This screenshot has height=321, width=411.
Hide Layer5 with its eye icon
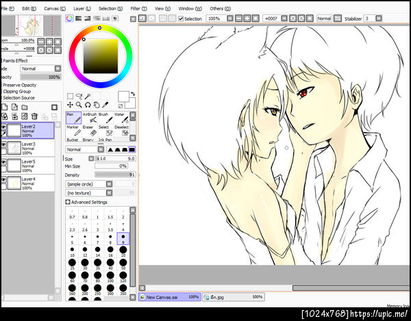coord(3,162)
